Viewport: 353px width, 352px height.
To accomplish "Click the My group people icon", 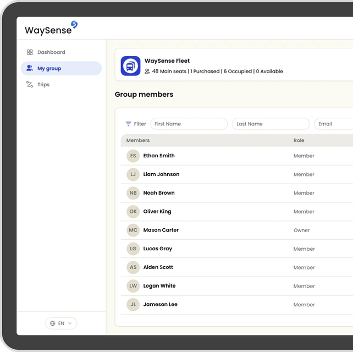I will 30,68.
